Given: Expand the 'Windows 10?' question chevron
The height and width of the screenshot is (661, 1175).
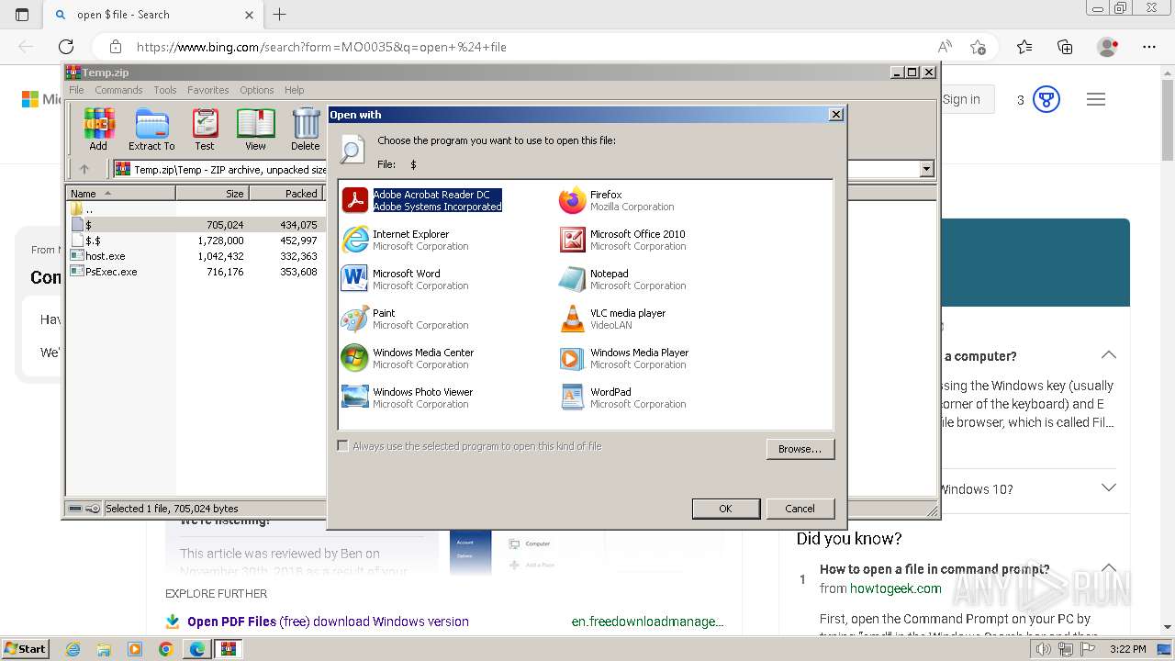Looking at the screenshot, I should point(1109,488).
